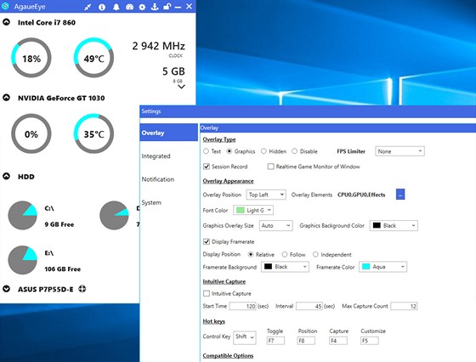This screenshot has height=362, width=476.
Task: Select the Text overlay type radio
Action: click(x=206, y=151)
